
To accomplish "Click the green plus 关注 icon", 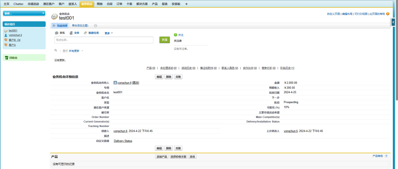I will (175, 35).
